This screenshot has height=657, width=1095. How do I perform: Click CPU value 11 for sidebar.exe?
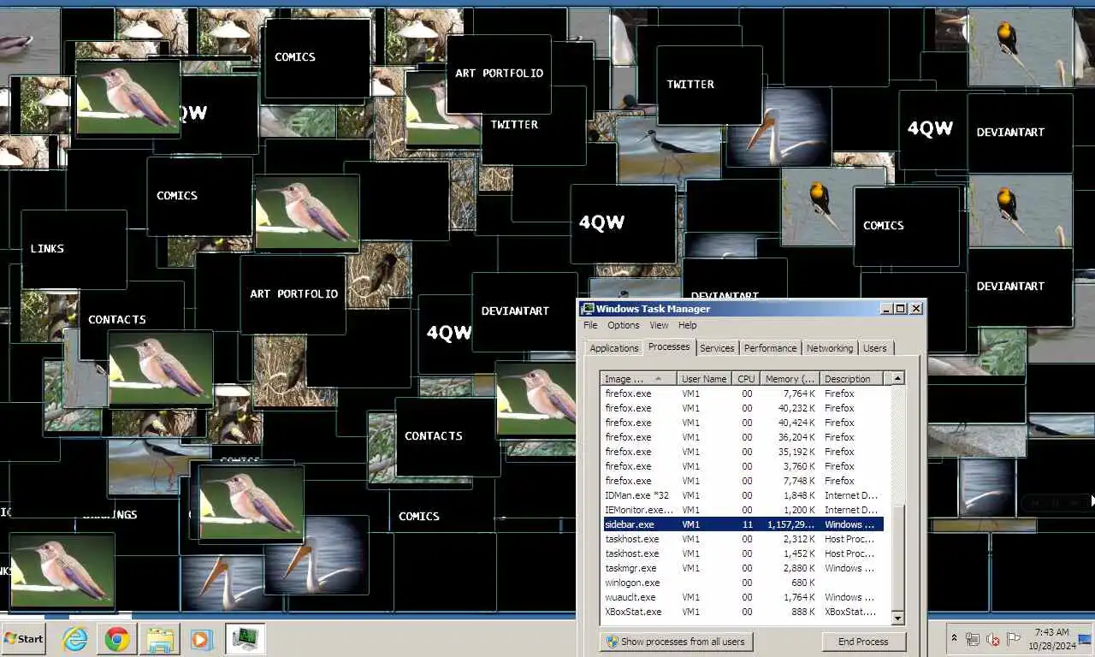747,524
